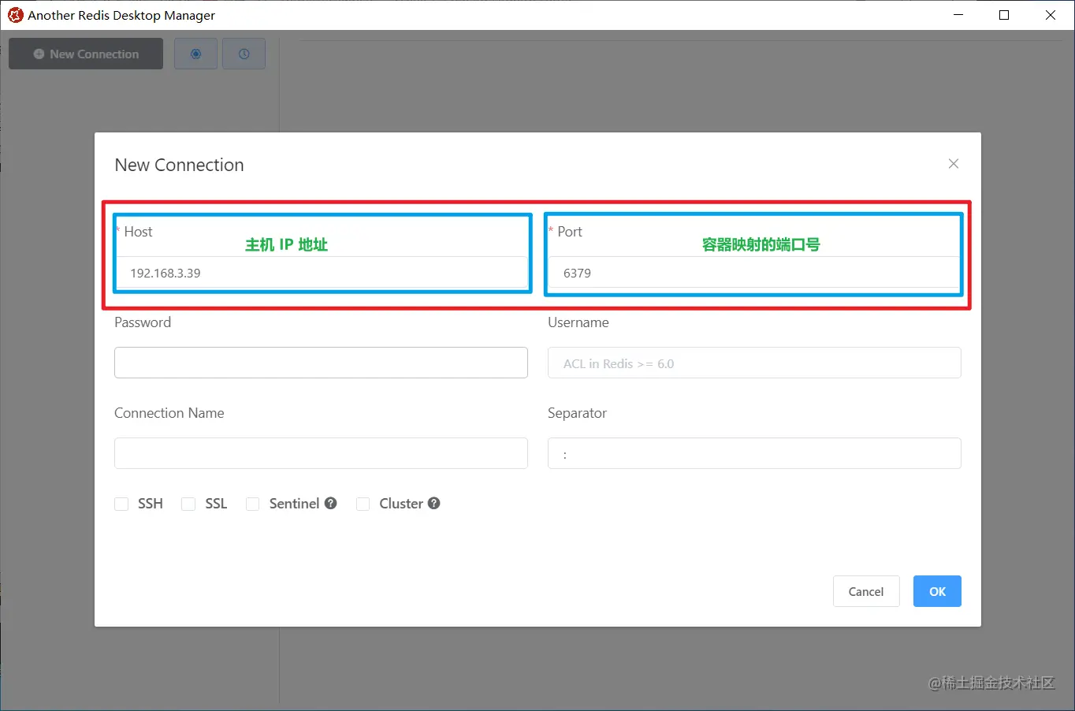Screen dimensions: 1075x711
Task: Click the Port input field
Action: click(754, 273)
